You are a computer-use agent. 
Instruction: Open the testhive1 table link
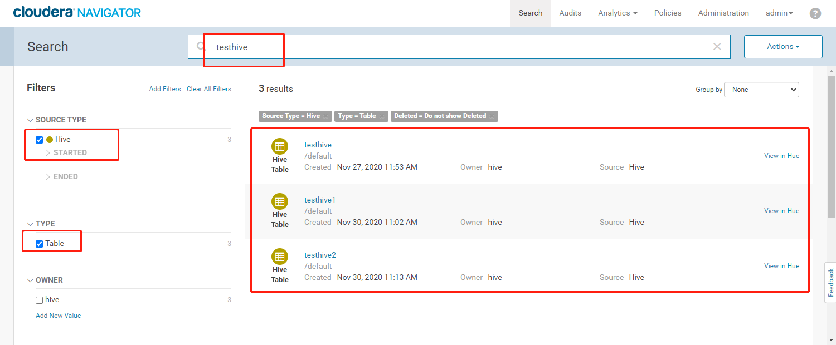pyautogui.click(x=320, y=200)
